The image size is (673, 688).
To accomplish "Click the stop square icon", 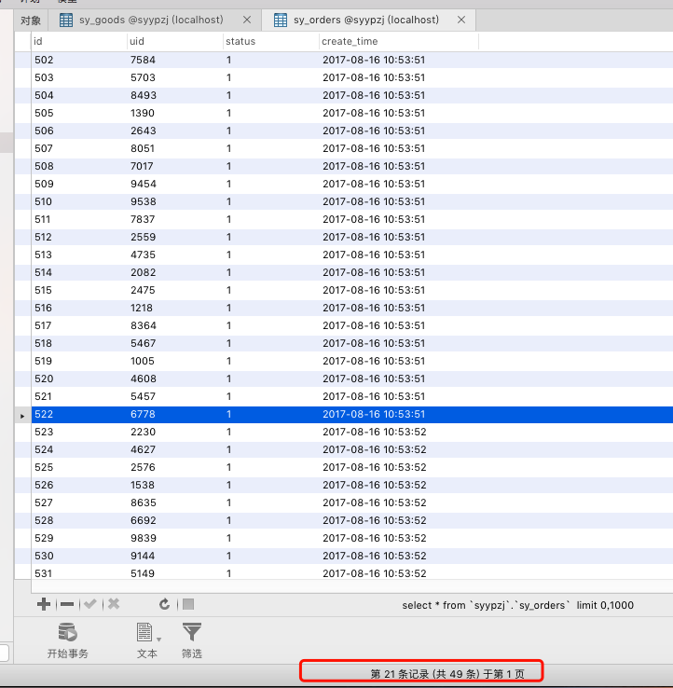I will pos(188,604).
